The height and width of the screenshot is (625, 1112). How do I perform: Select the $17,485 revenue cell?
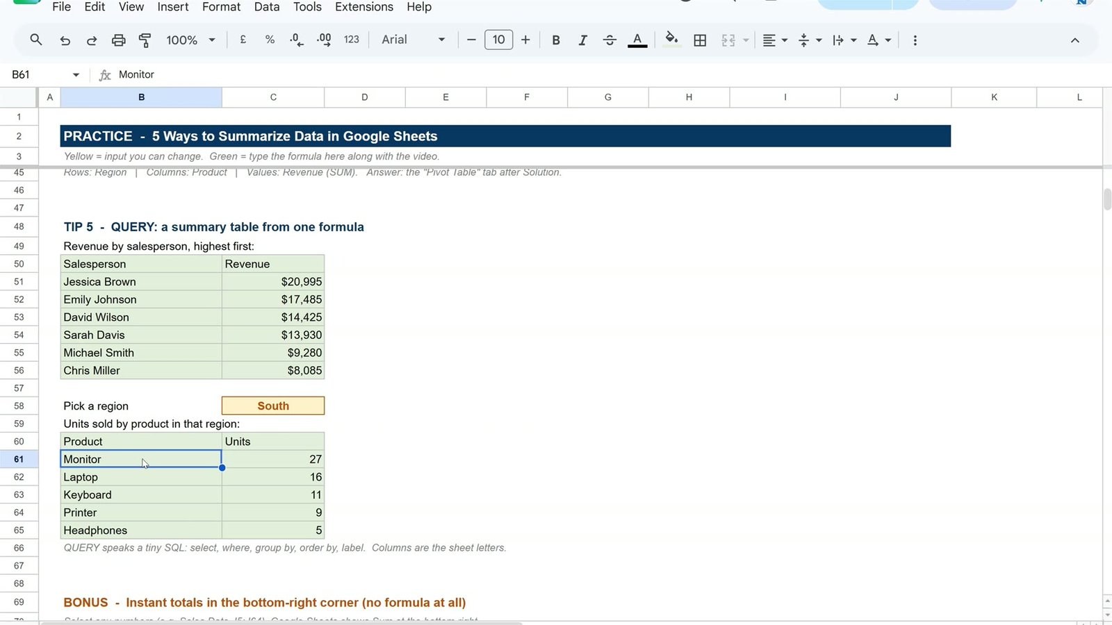pyautogui.click(x=273, y=299)
